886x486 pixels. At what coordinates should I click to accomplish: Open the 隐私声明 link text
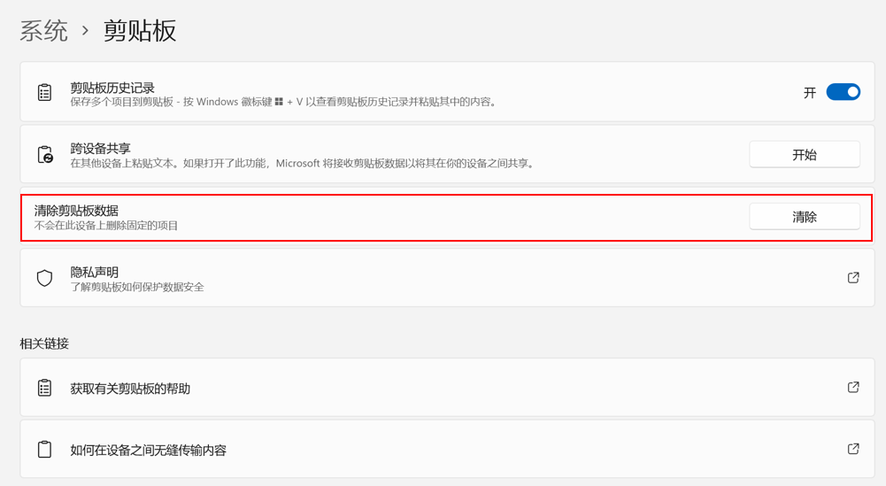[x=95, y=272]
